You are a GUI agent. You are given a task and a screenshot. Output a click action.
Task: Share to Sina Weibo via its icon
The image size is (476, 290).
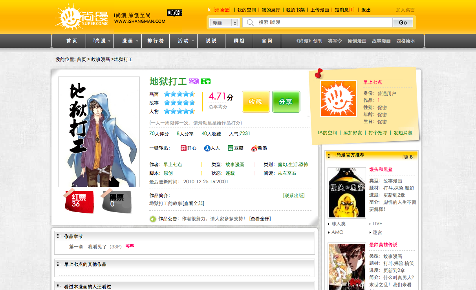click(254, 148)
